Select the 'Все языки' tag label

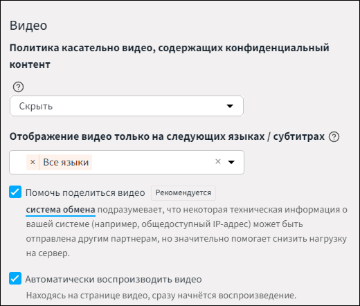66,162
